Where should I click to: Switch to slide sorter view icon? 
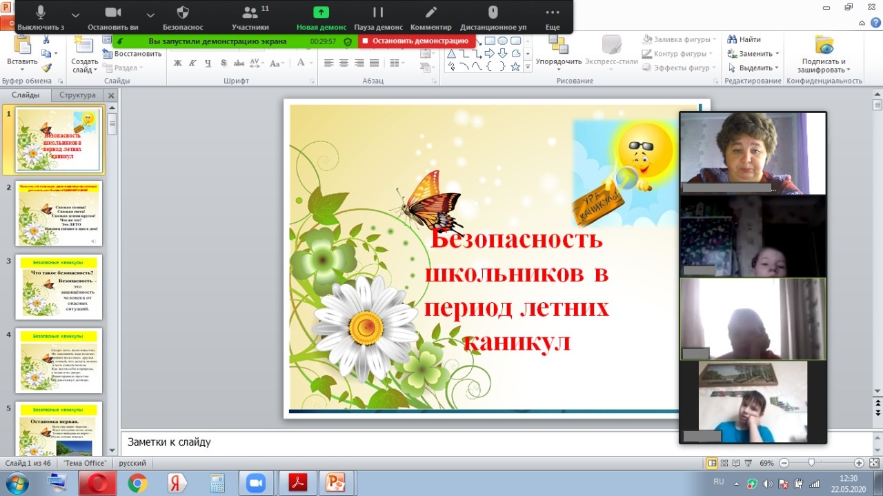[x=725, y=464]
